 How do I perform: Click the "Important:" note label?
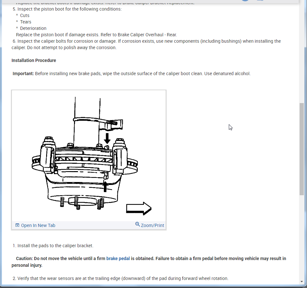(x=23, y=74)
